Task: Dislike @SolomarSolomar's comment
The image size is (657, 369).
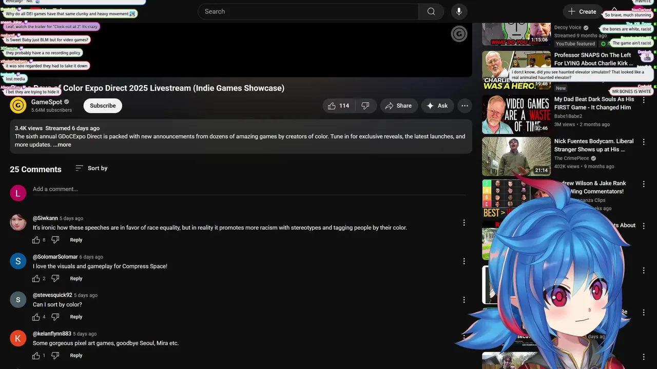Action: [55, 278]
